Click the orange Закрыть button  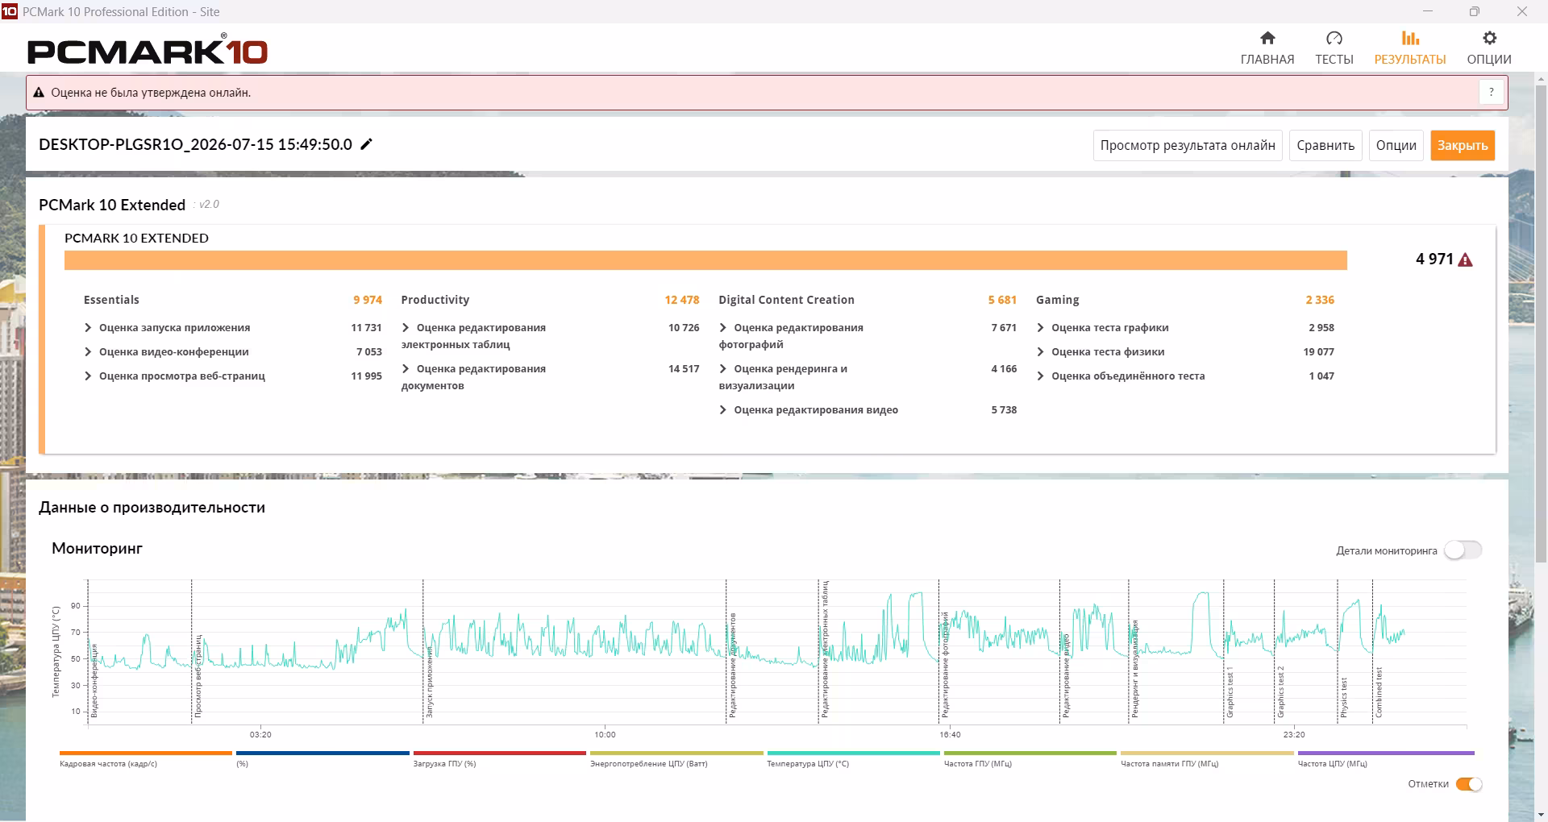(1463, 145)
